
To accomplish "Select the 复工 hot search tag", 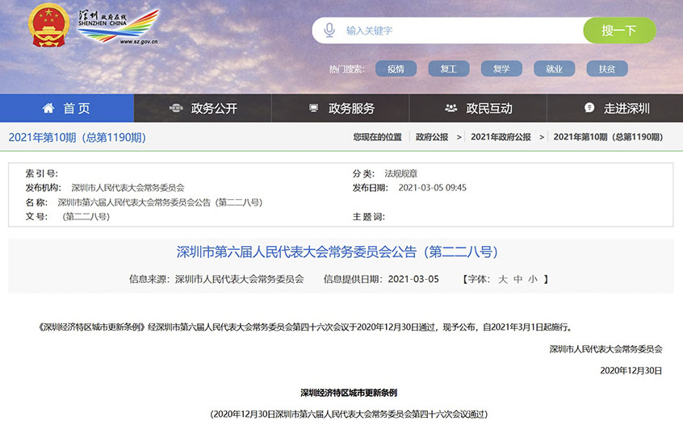I will click(x=448, y=69).
